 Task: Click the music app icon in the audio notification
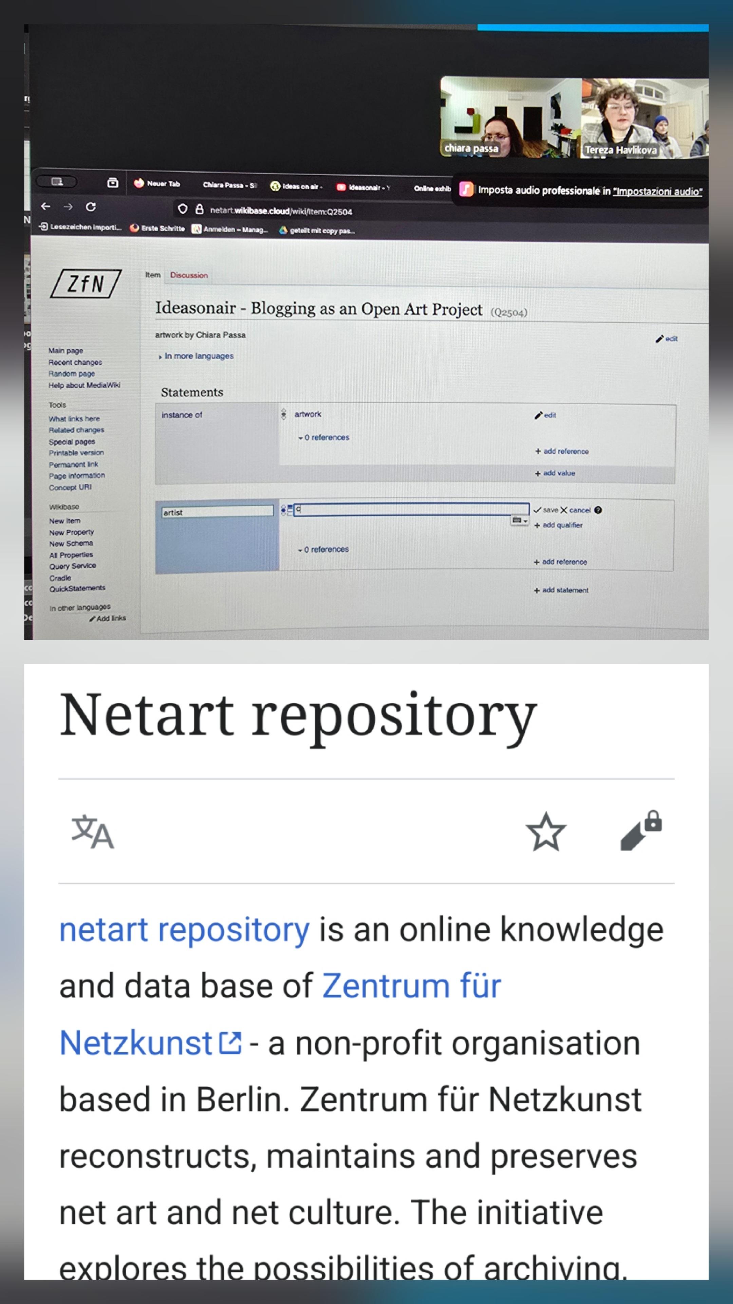click(466, 189)
